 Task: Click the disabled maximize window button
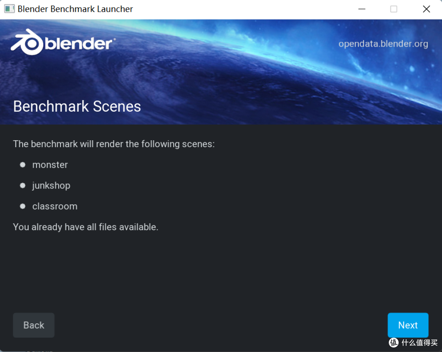(394, 9)
